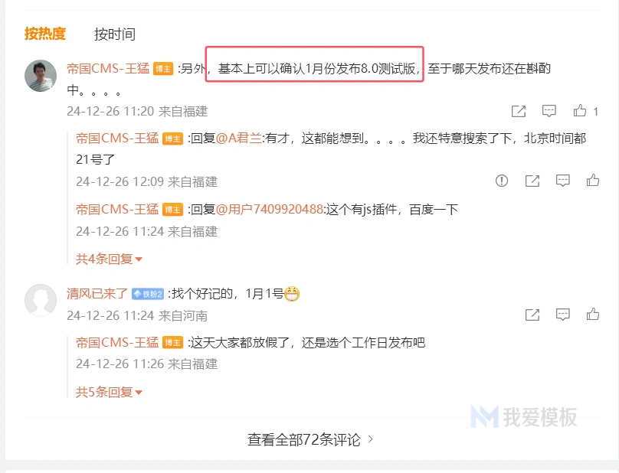Screen dimensions: 619x473
Task: Open 查看全部72条评论 link
Action: point(310,439)
